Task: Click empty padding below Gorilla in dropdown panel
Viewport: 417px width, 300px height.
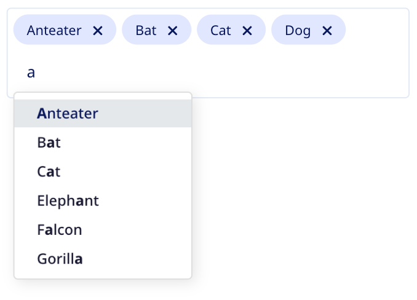Action: 103,276
